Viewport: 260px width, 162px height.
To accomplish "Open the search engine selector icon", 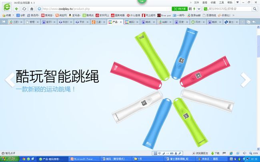I will pos(206,9).
